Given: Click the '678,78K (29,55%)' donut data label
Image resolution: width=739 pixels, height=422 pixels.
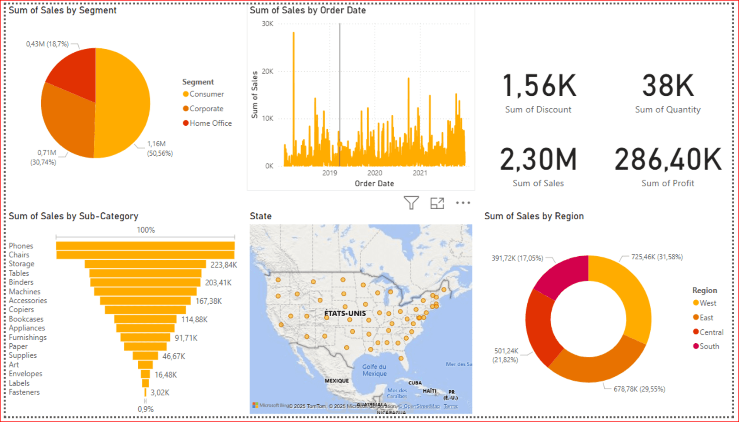Looking at the screenshot, I should tap(639, 389).
